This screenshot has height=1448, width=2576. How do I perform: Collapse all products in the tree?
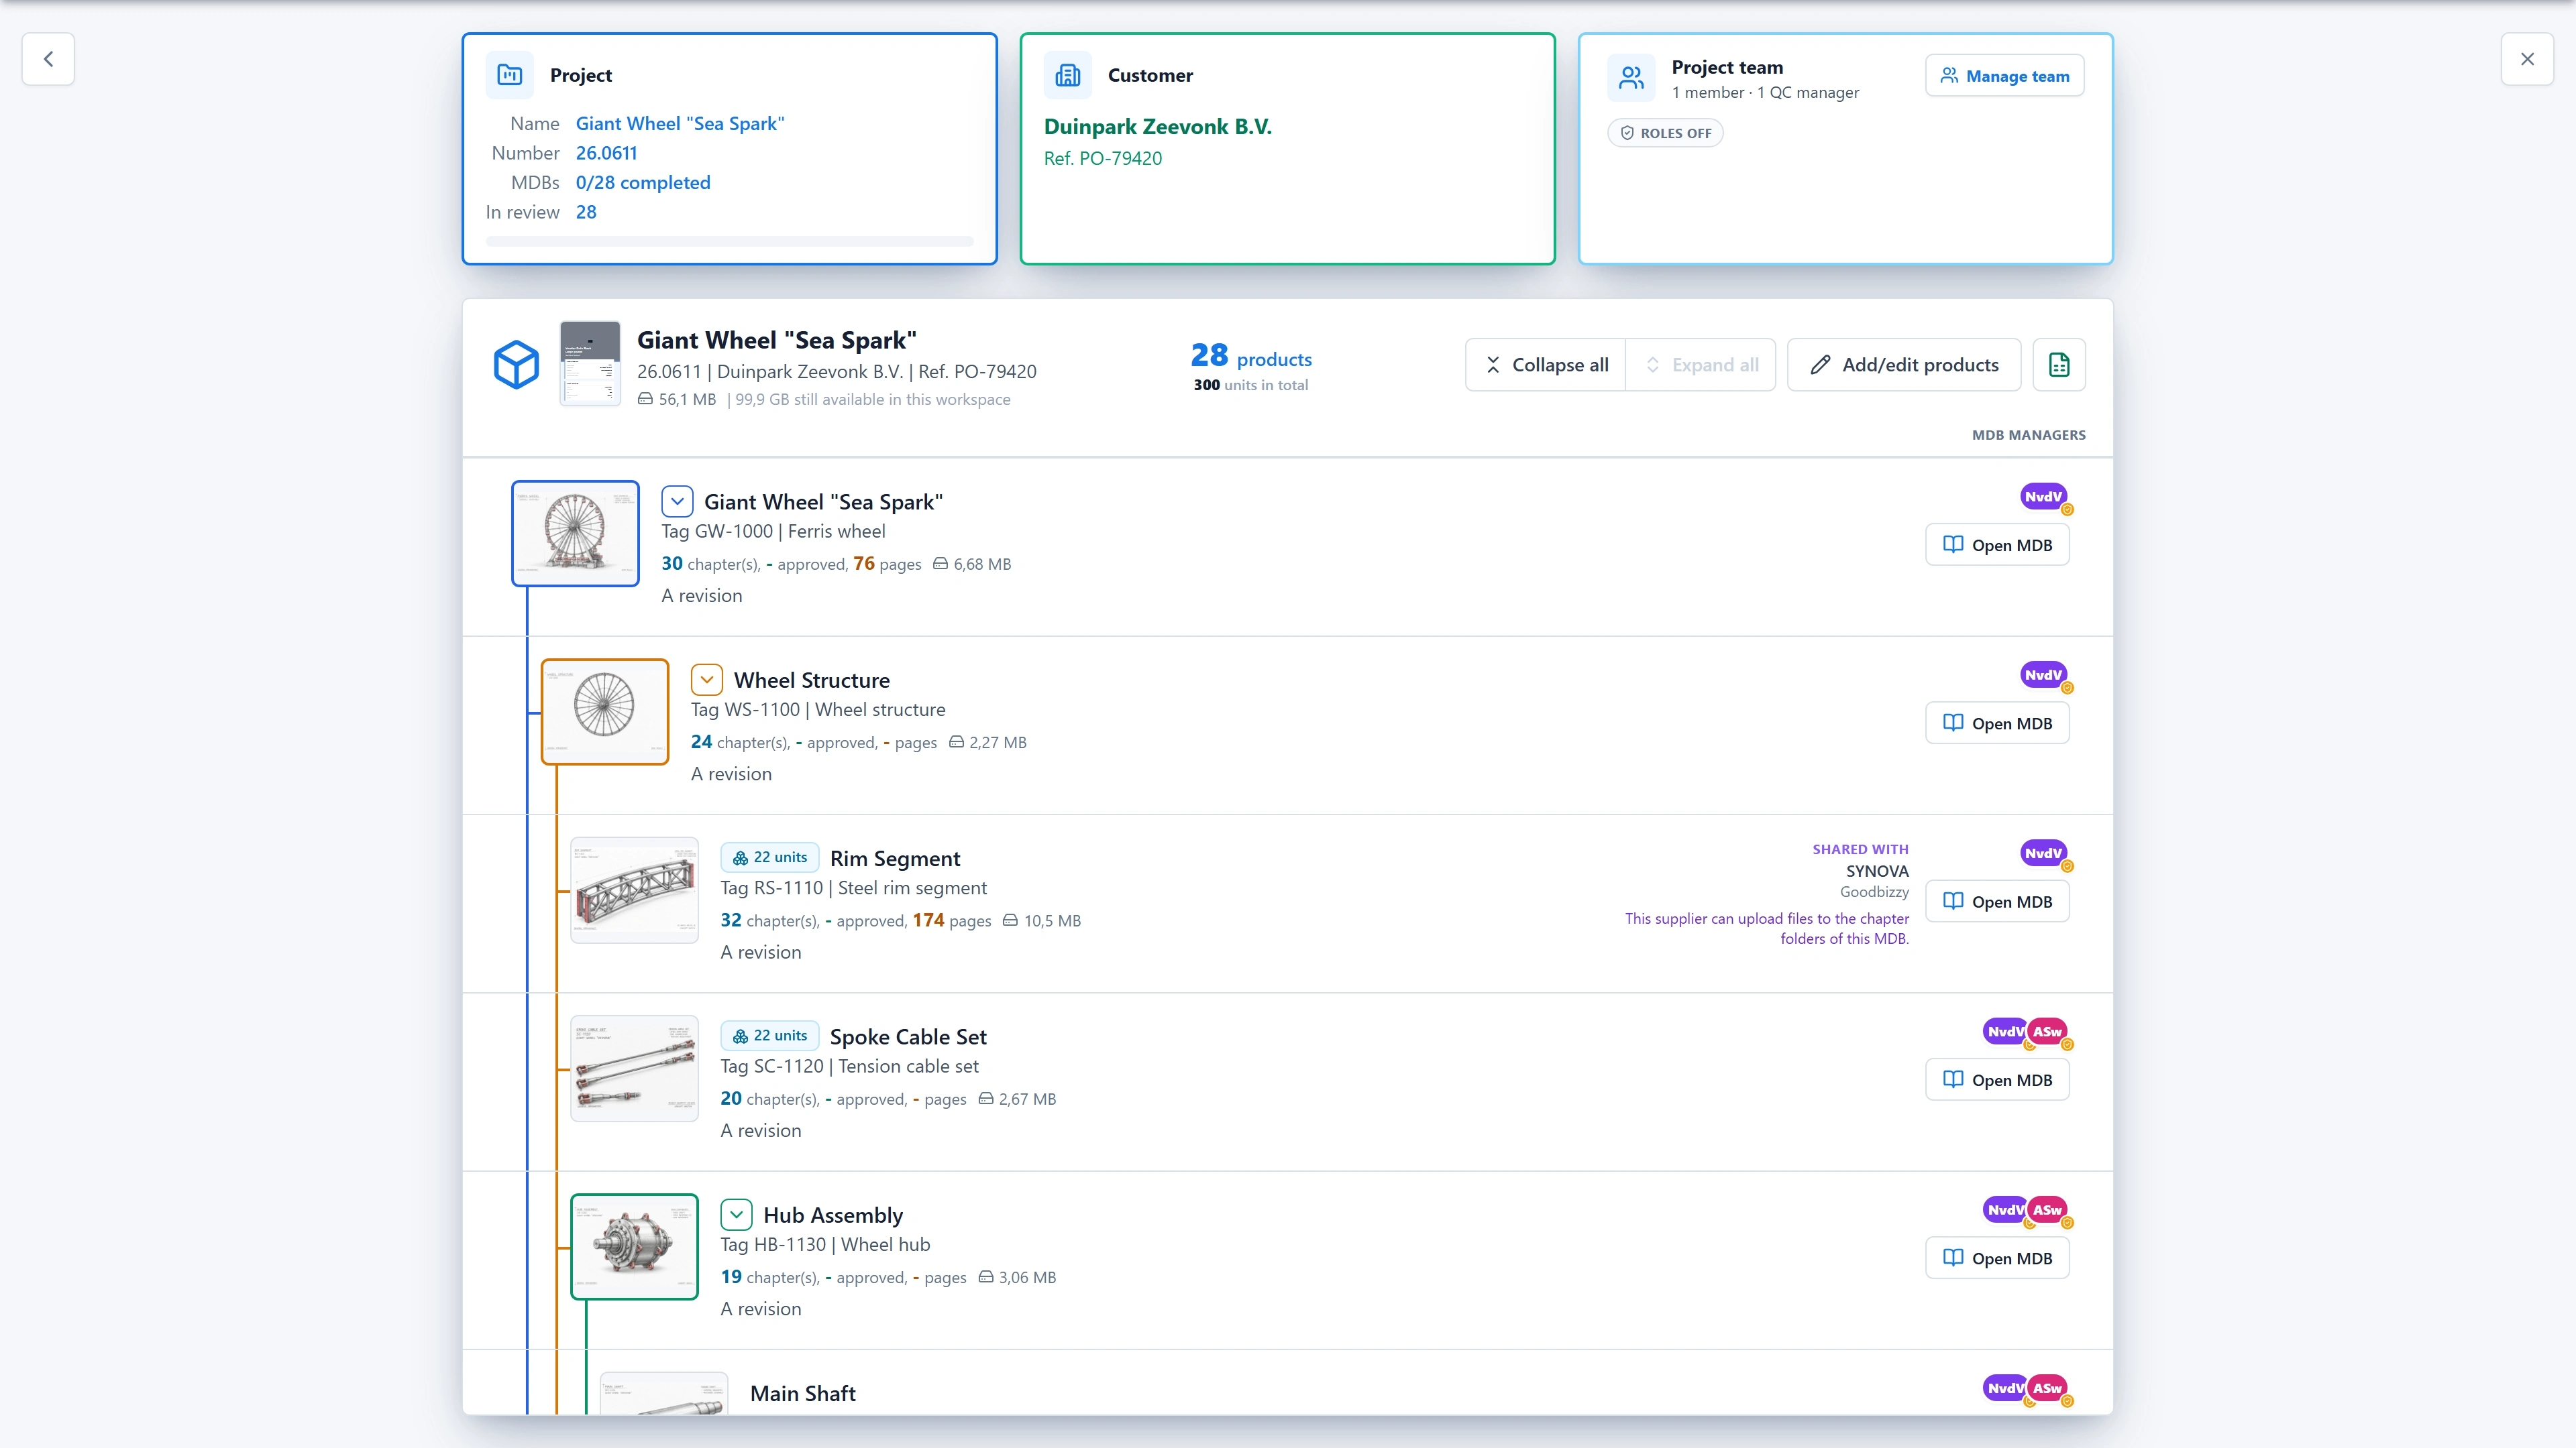(1546, 365)
